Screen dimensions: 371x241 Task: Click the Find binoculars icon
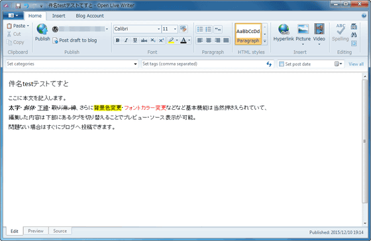pyautogui.click(x=354, y=35)
